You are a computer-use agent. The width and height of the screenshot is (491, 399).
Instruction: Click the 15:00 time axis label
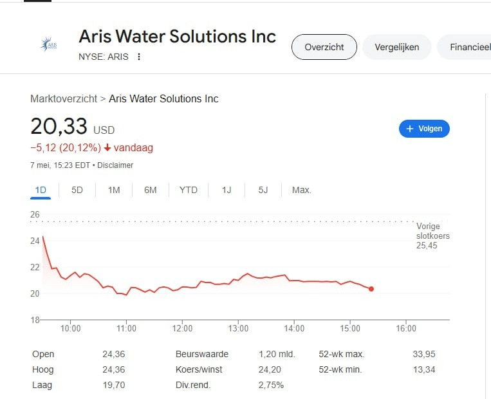click(350, 328)
